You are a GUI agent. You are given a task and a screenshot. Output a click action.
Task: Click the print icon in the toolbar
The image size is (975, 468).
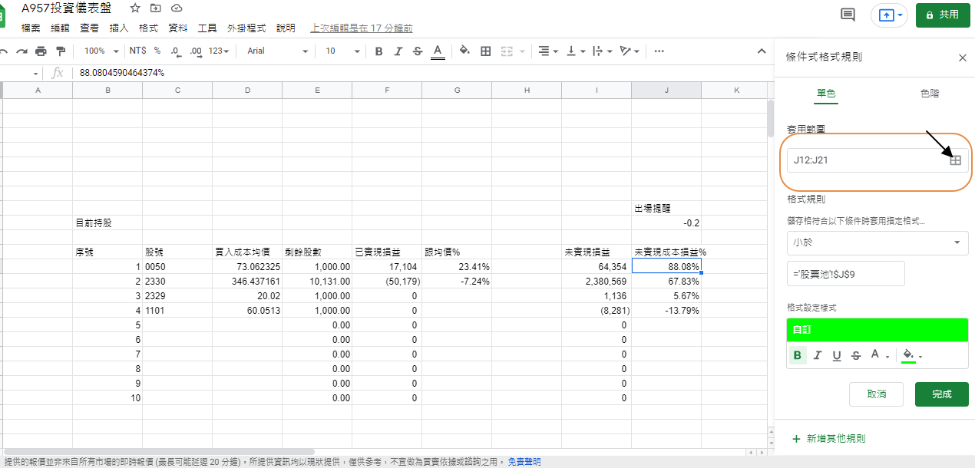click(x=41, y=51)
